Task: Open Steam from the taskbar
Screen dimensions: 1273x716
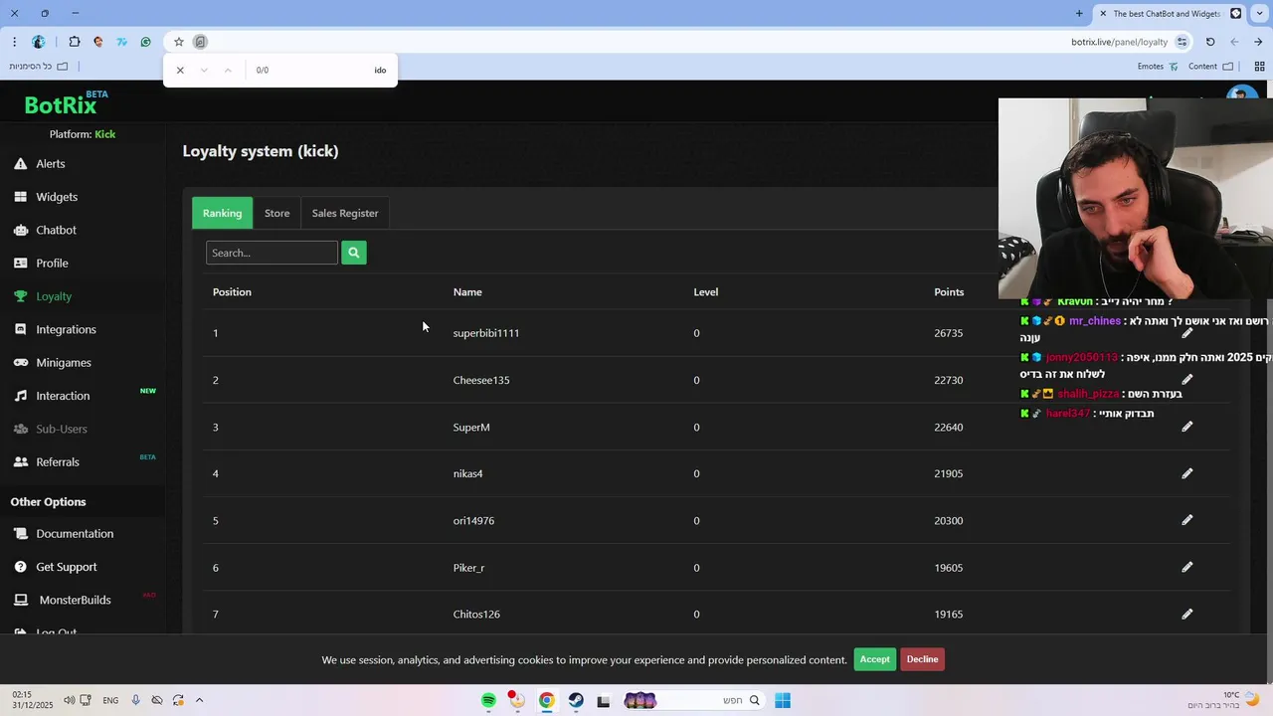Action: coord(576,700)
